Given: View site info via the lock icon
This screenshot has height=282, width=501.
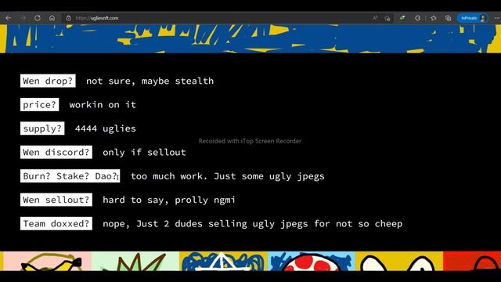Looking at the screenshot, I should pos(68,18).
